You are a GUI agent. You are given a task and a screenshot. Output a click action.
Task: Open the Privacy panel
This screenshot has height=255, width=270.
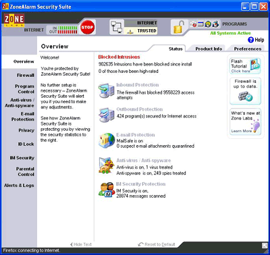click(x=26, y=130)
